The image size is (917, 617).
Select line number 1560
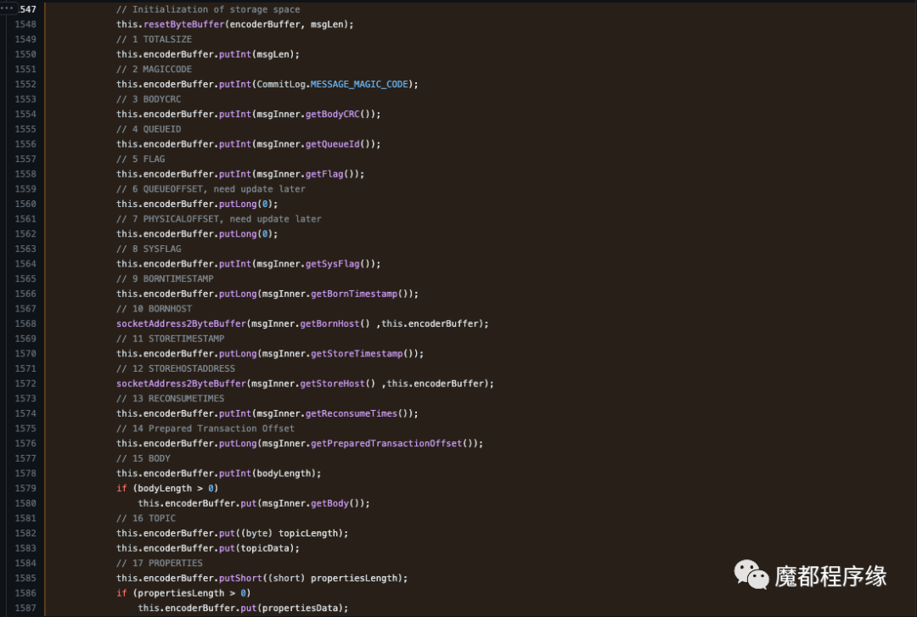pyautogui.click(x=25, y=204)
